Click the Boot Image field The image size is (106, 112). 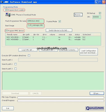pyautogui.click(x=35, y=26)
